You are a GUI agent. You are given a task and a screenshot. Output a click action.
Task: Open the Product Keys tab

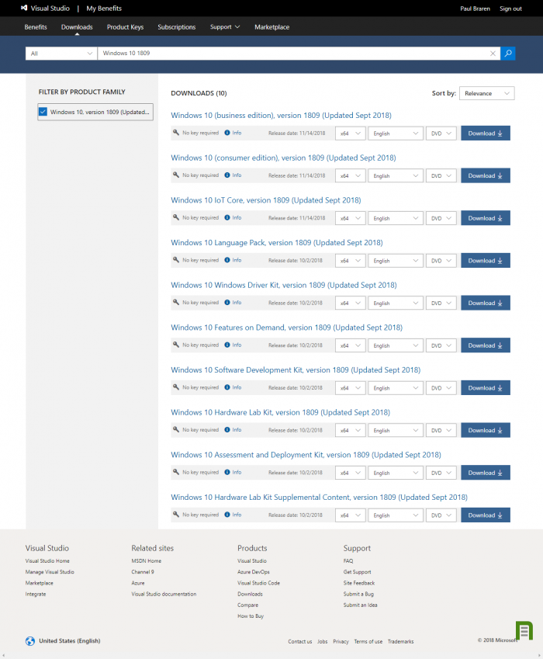pos(125,27)
